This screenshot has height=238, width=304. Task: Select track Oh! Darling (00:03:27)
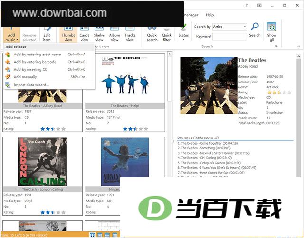[205, 158]
